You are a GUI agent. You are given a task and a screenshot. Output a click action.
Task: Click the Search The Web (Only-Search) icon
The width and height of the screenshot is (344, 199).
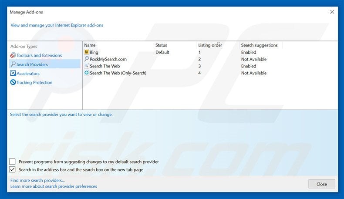[87, 73]
